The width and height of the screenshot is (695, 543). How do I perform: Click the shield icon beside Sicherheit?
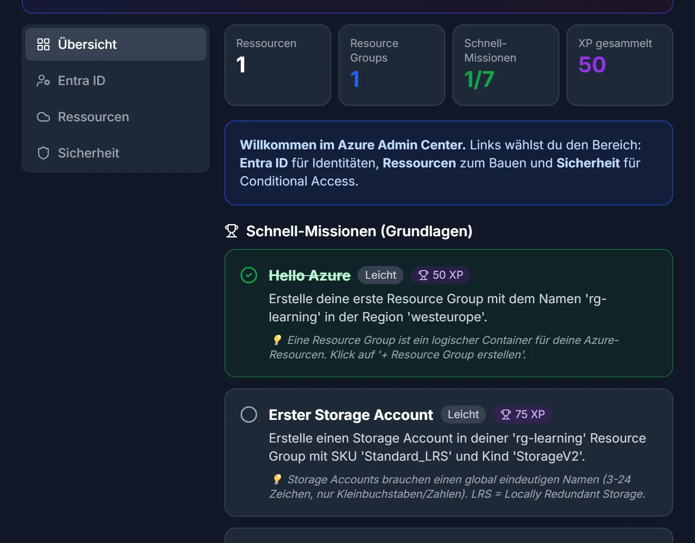(x=44, y=153)
